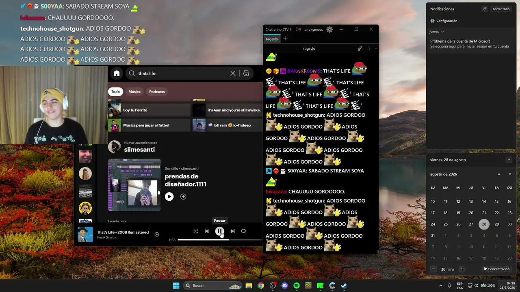Open the prendas de diseñador.1111 cover art

coord(134,185)
